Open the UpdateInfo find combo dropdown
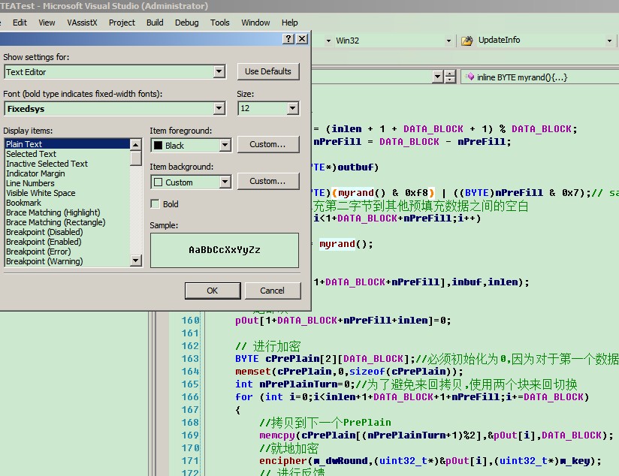The width and height of the screenshot is (619, 476). (x=609, y=41)
